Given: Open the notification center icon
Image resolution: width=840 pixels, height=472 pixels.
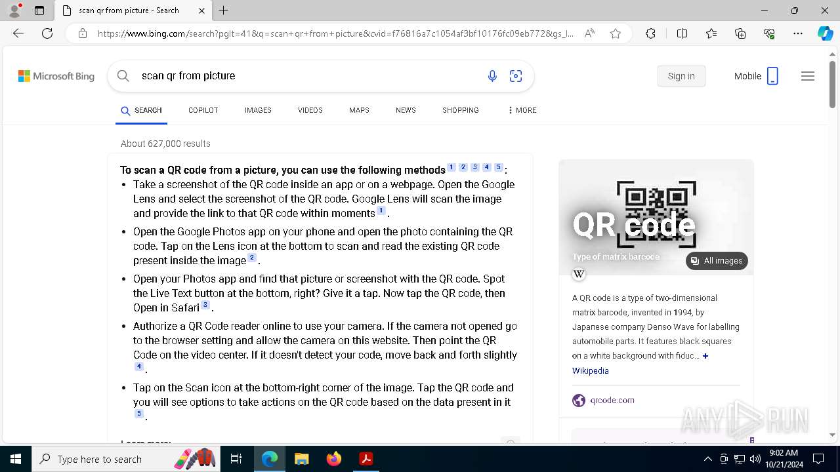Looking at the screenshot, I should tap(818, 459).
